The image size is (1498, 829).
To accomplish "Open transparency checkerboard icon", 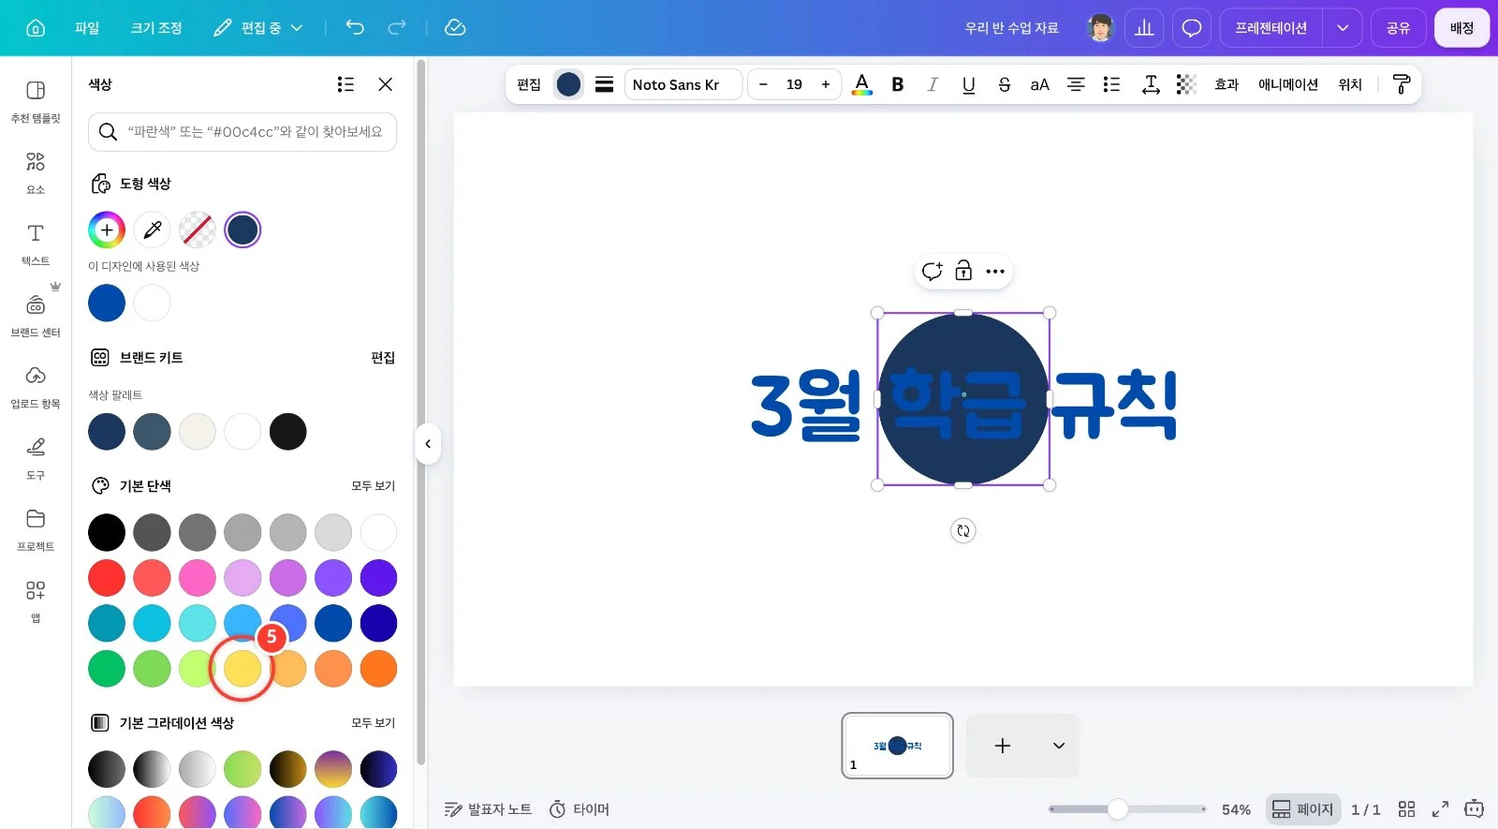I will tap(1186, 84).
